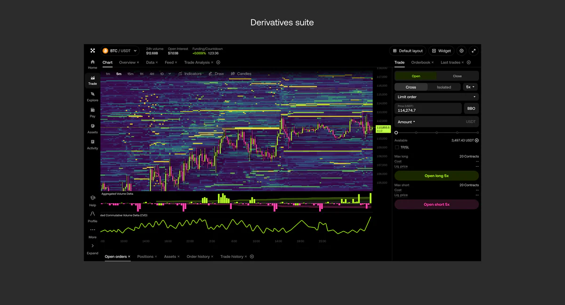565x305 pixels.
Task: Select the Open position toggle
Action: [x=416, y=76]
